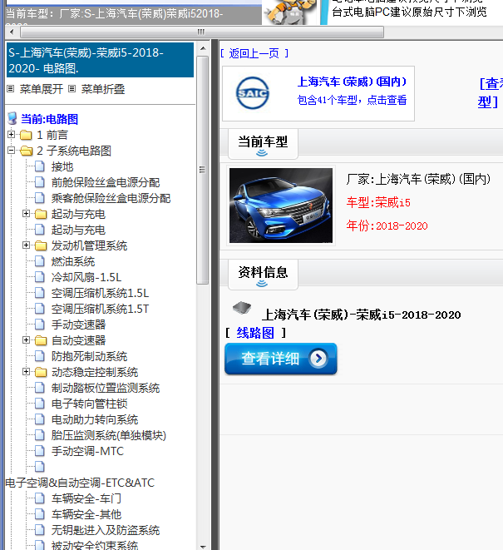
Task: Select the 接地 tree item
Action: 62,166
